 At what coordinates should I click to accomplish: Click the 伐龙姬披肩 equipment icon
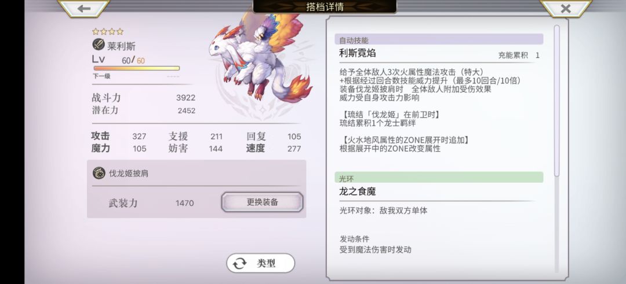tap(99, 173)
